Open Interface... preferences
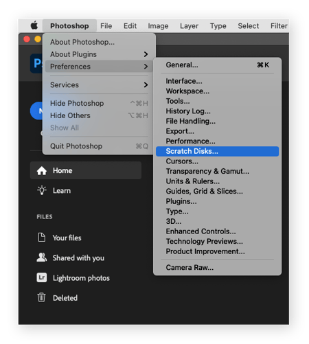309x344 pixels. 217,81
